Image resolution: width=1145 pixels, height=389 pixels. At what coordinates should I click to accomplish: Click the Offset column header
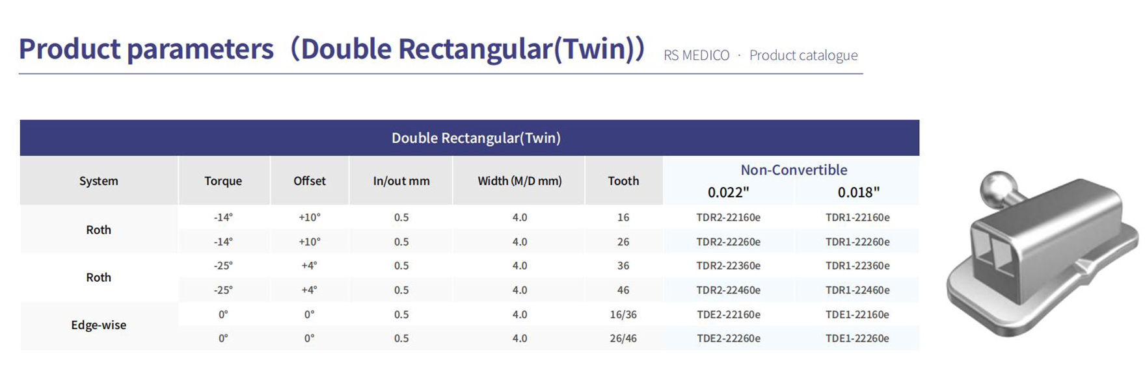point(309,181)
